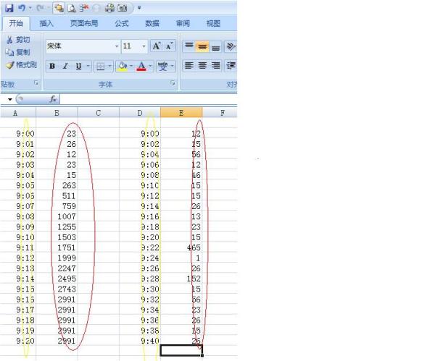This screenshot has height=361, width=435.
Task: Switch to the 插入 (Insert) tab
Action: [46, 23]
